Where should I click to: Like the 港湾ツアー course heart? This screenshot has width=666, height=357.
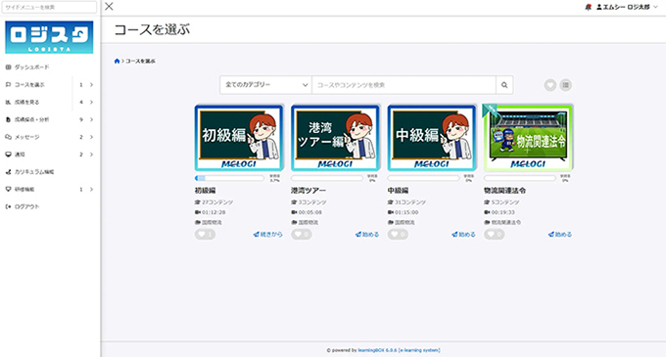(302, 234)
